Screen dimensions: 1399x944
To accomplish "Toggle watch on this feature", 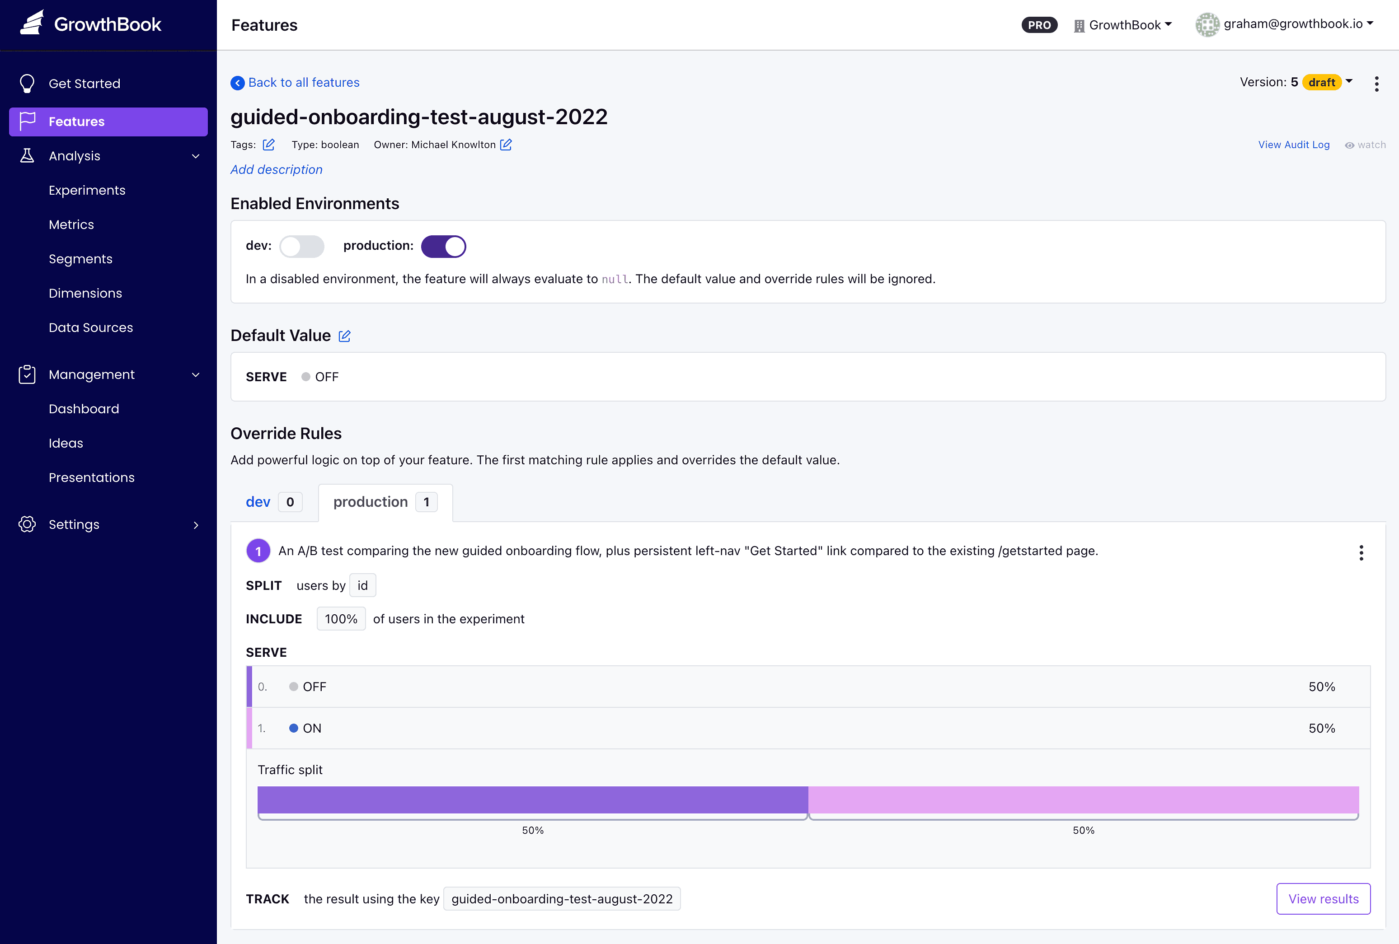I will [1365, 145].
